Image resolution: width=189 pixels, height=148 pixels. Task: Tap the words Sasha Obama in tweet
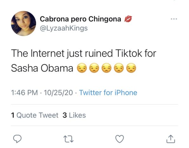click(x=42, y=68)
